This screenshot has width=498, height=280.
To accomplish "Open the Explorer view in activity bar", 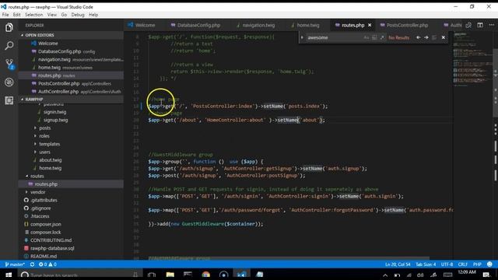I will (9, 28).
